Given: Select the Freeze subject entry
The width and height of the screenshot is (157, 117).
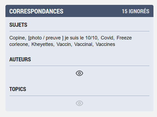Looking at the screenshot, I should (124, 38).
